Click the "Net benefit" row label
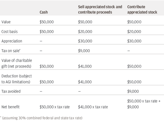The height and width of the screenshot is (121, 164). [x=11, y=107]
